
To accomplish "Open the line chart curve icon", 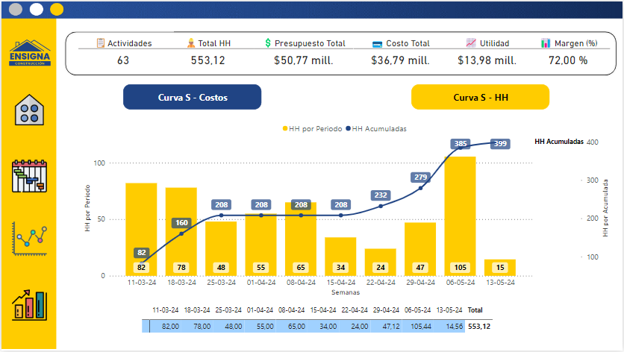I will click(30, 238).
